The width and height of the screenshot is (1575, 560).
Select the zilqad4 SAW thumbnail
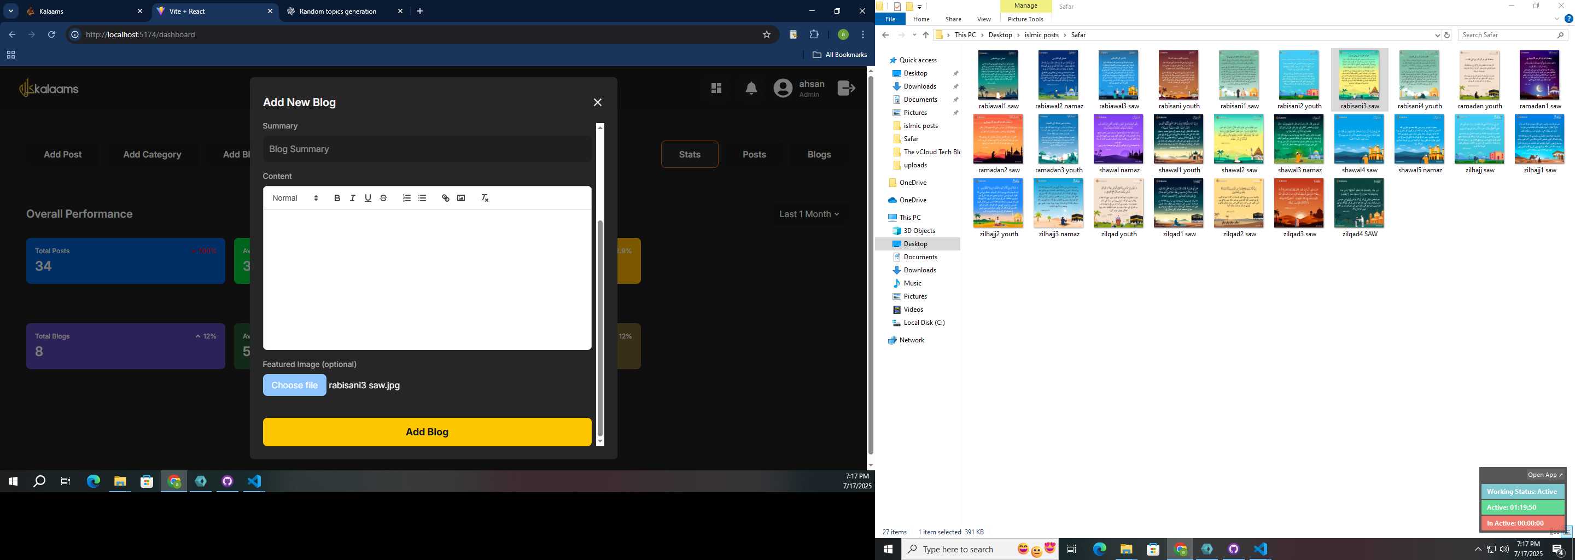1359,208
